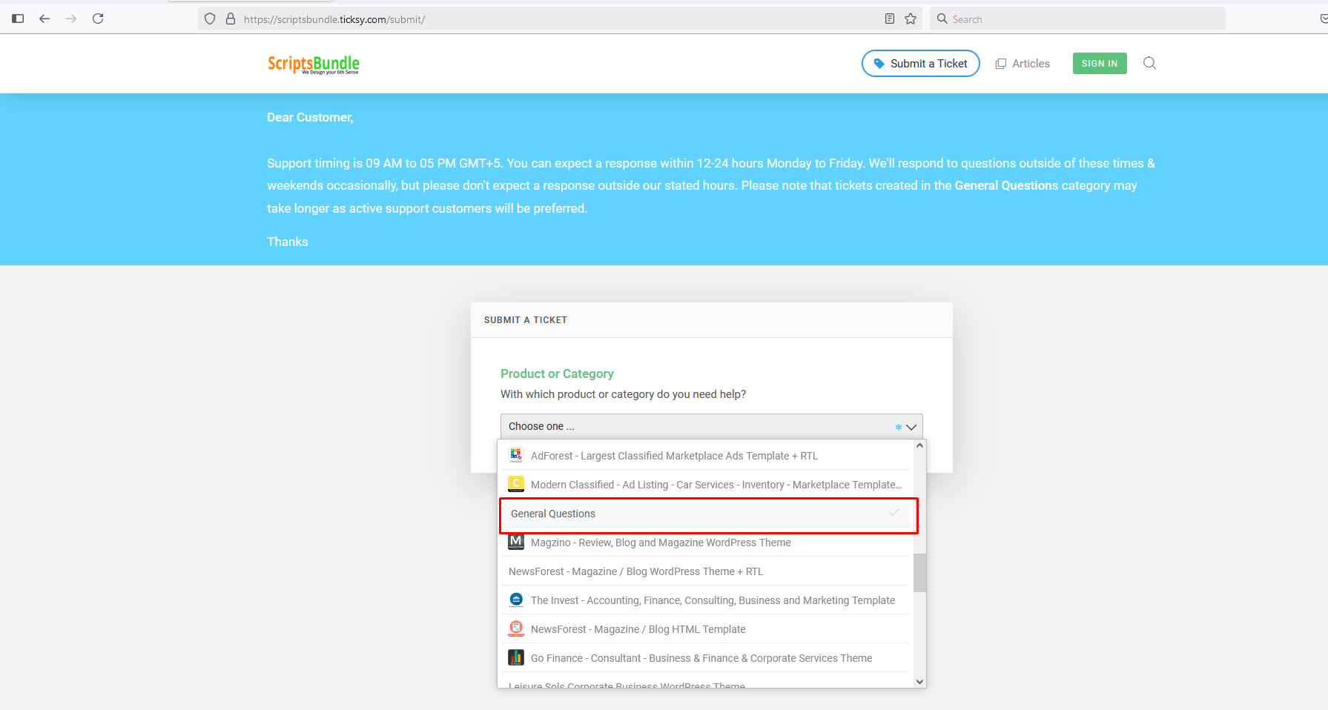The width and height of the screenshot is (1328, 710).
Task: Bookmark this page with the star icon
Action: click(x=911, y=19)
